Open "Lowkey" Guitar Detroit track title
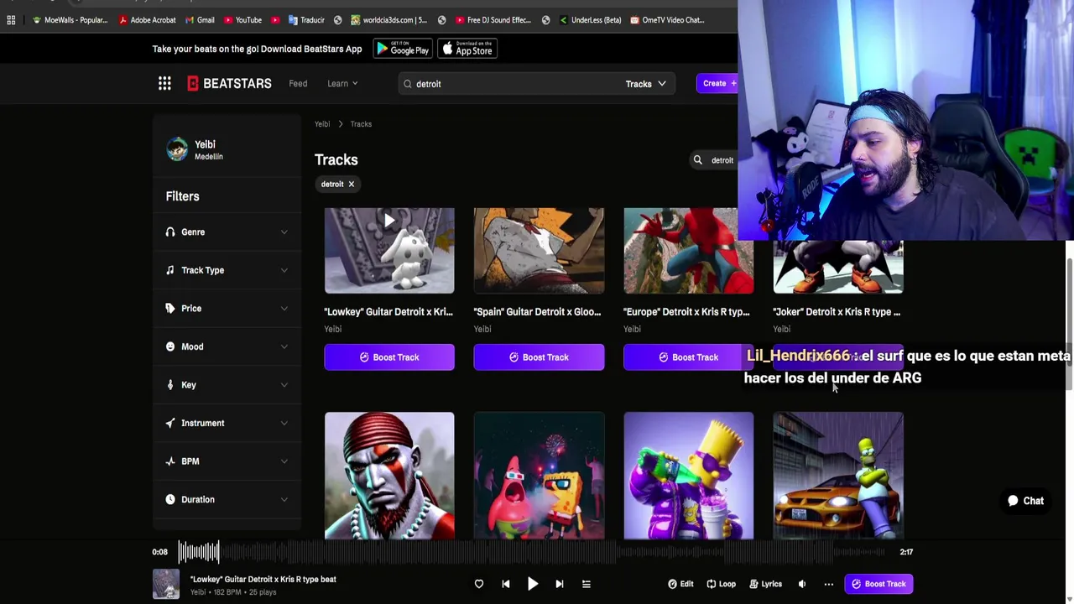Image resolution: width=1074 pixels, height=604 pixels. [x=388, y=312]
